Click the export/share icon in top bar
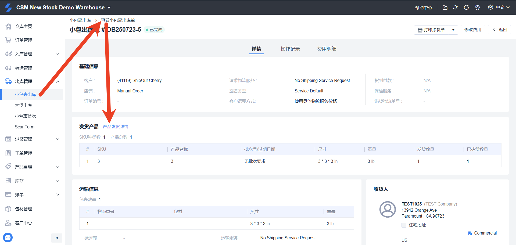 click(x=445, y=8)
